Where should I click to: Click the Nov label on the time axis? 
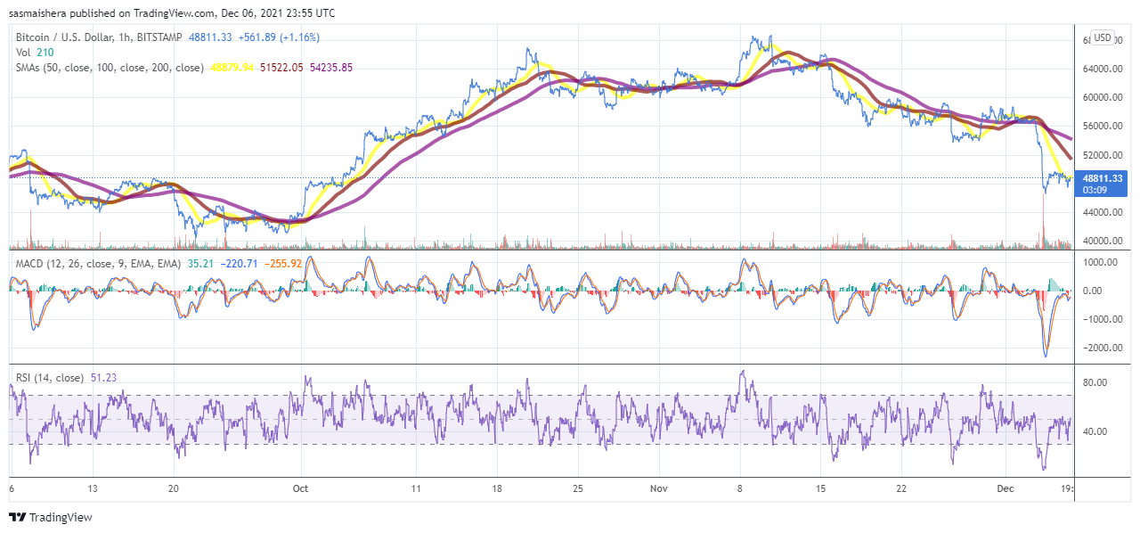coord(659,488)
